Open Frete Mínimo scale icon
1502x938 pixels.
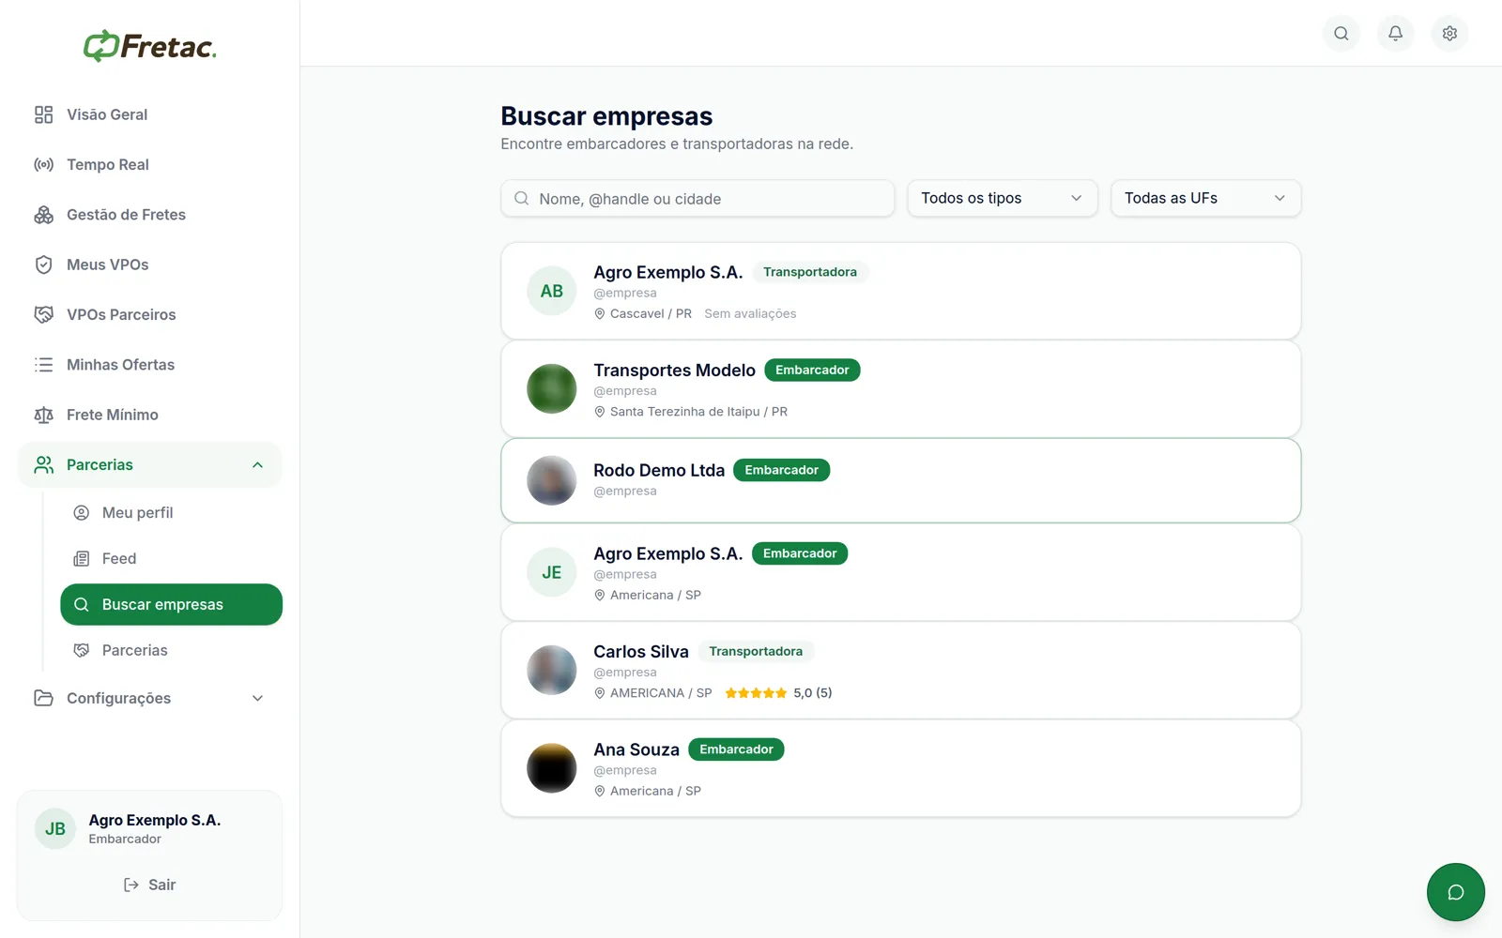43,415
